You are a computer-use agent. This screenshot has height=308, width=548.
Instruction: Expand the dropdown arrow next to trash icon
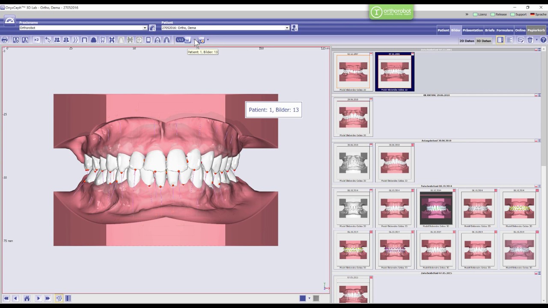coord(536,40)
